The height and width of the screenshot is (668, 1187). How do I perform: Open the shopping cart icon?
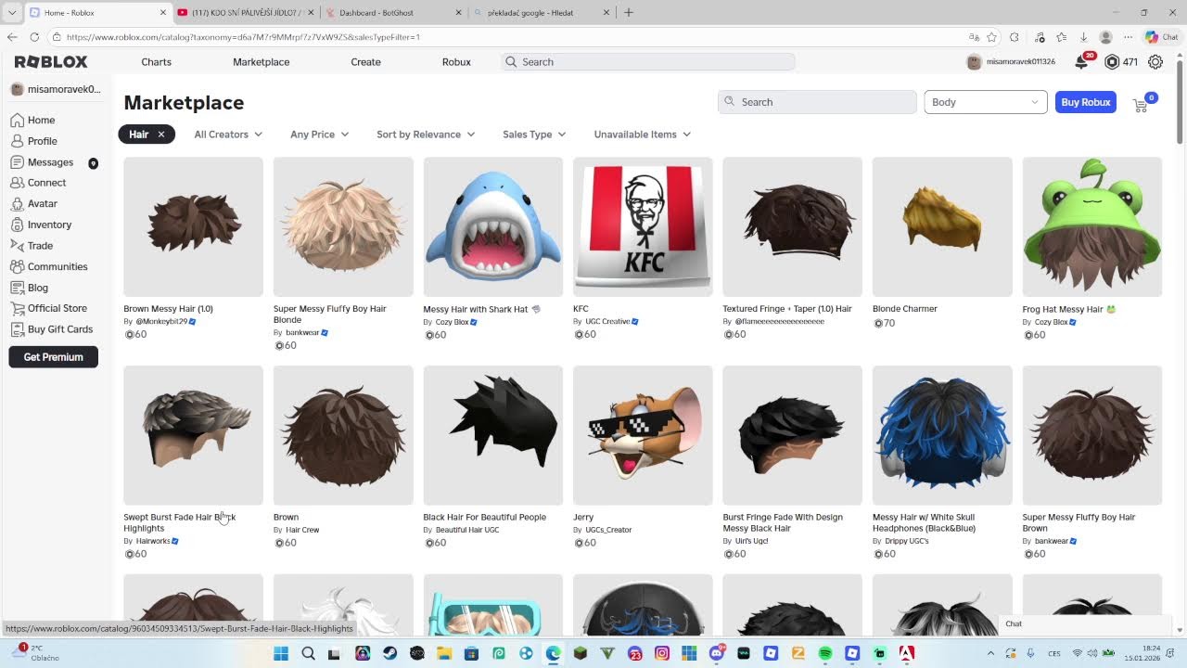1141,104
